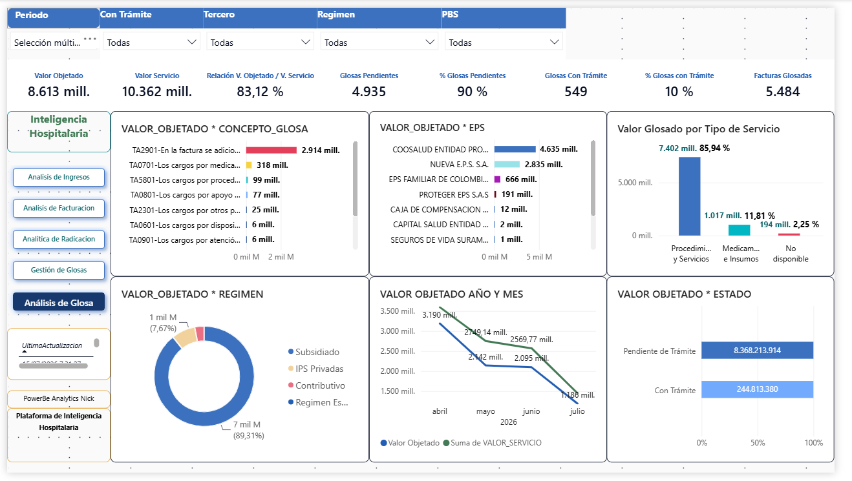Click % Glosas con Trámite 10 % card
Viewport: 852px width, 481px height.
tap(679, 85)
